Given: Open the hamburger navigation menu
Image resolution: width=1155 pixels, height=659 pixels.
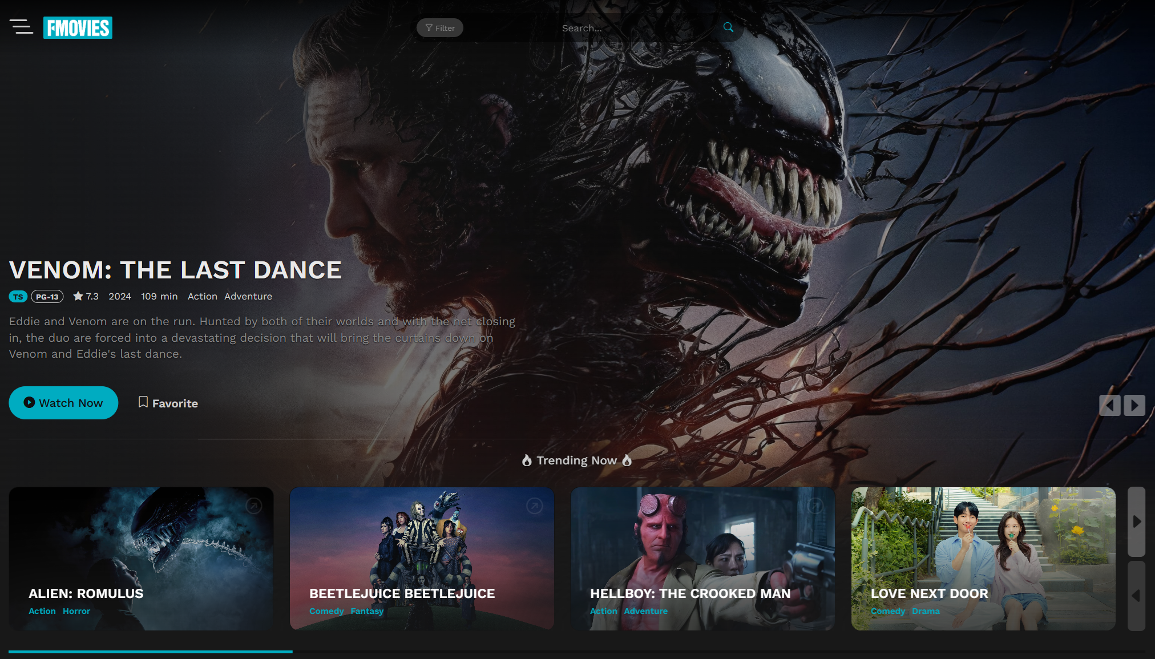Looking at the screenshot, I should coord(21,27).
